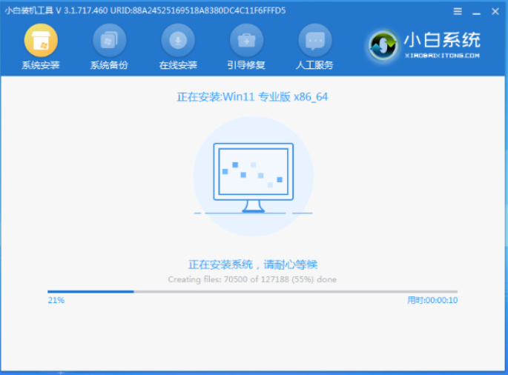Click the 正在安装:Win11 专业版 x86_64 heading
This screenshot has width=508, height=375.
252,97
